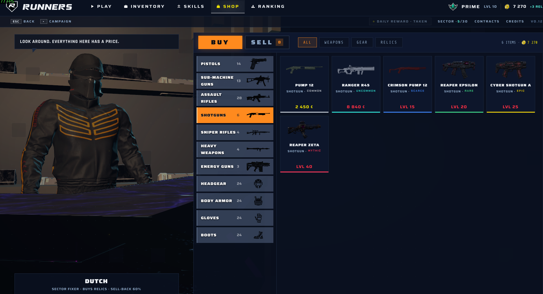Viewport: 543px width, 294px height.
Task: Click the ESC Back button
Action: (23, 21)
